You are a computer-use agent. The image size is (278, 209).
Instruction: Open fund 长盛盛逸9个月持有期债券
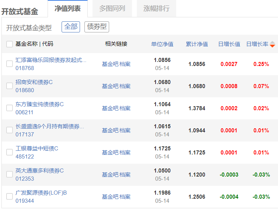[50, 126]
